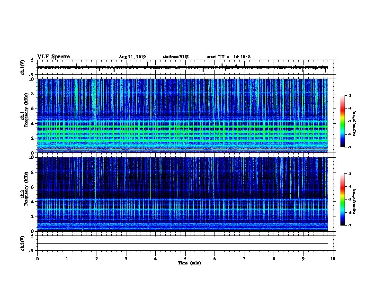
Task: Click the "VLF Spectra" plot title
Action: coord(54,57)
